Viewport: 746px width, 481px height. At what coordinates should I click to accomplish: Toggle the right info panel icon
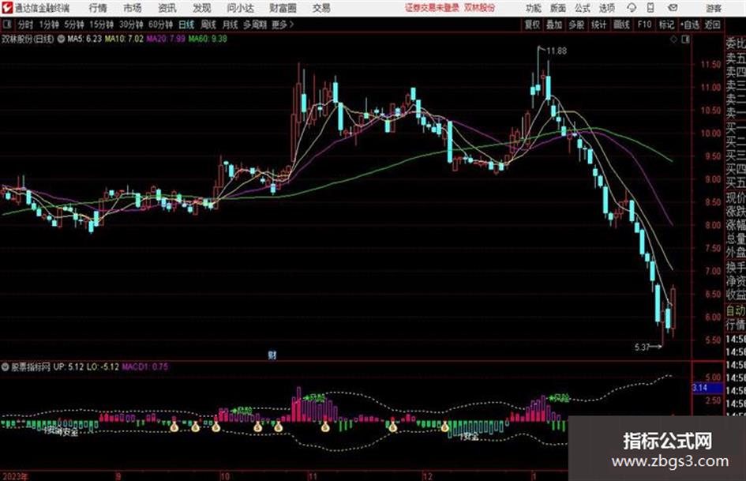coord(685,39)
